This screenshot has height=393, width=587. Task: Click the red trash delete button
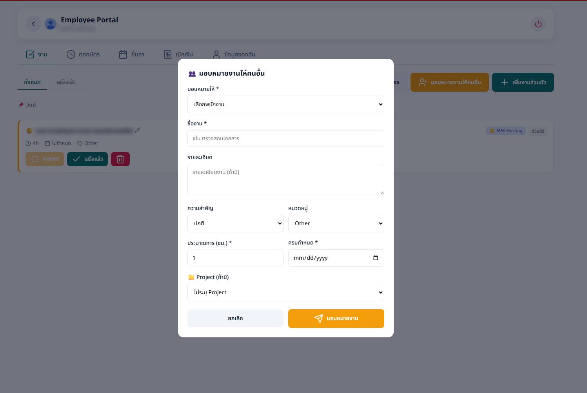[120, 159]
